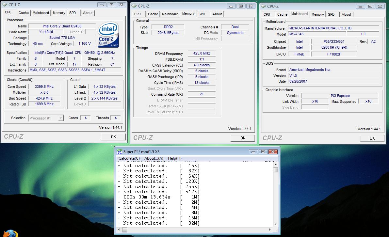Click the Name field Intel Core 2 Quad Q9450
This screenshot has height=237, width=389.
click(x=62, y=26)
